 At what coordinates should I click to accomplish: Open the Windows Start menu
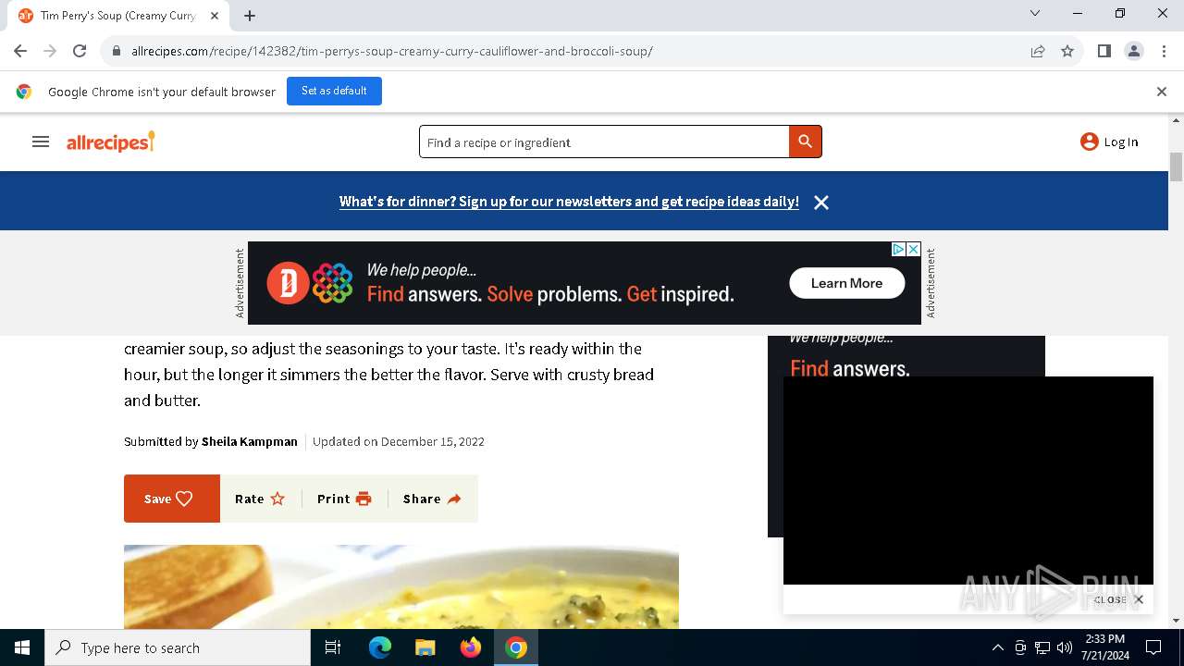22,647
